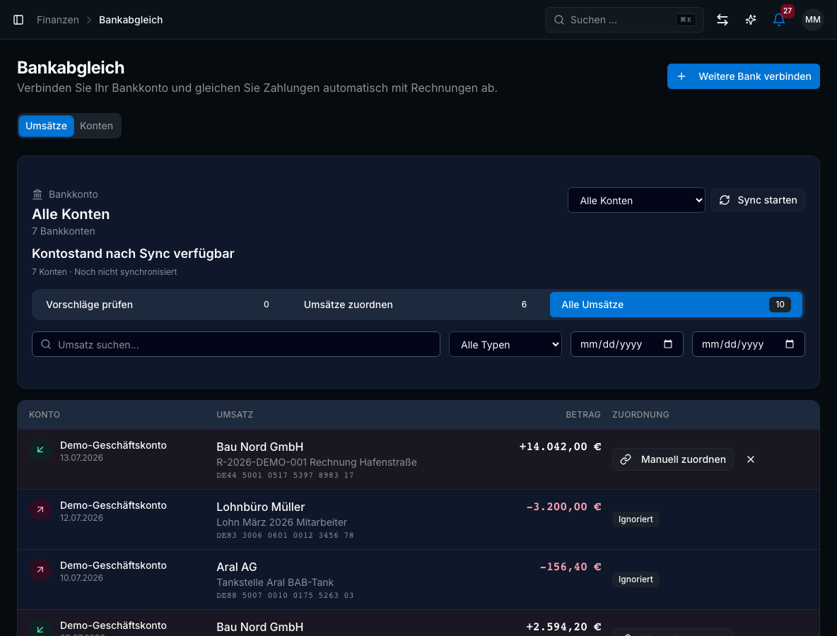This screenshot has width=837, height=636.
Task: Click Manuell zuordnen for Bau Nord 14.042,00
Action: (x=672, y=459)
